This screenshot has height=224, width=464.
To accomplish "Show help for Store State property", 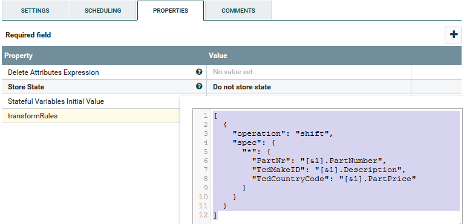I will 199,86.
